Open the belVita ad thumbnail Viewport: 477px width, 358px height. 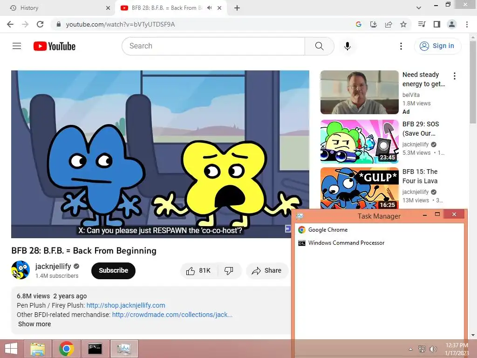(359, 92)
